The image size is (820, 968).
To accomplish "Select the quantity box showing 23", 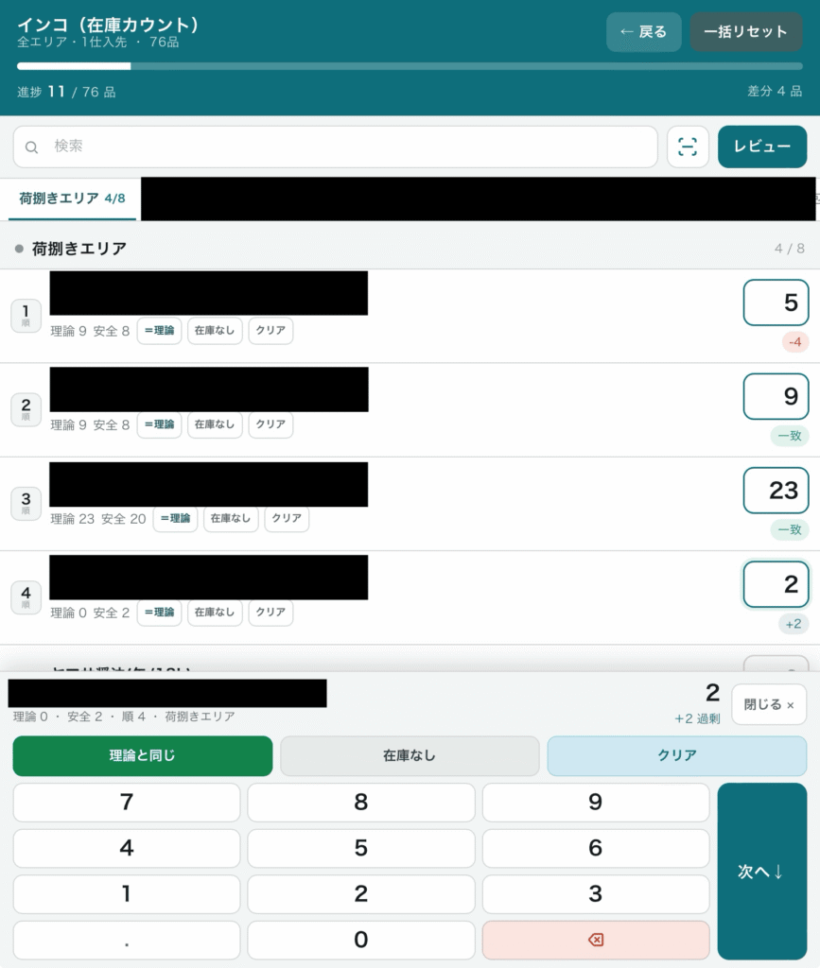I will click(x=776, y=491).
